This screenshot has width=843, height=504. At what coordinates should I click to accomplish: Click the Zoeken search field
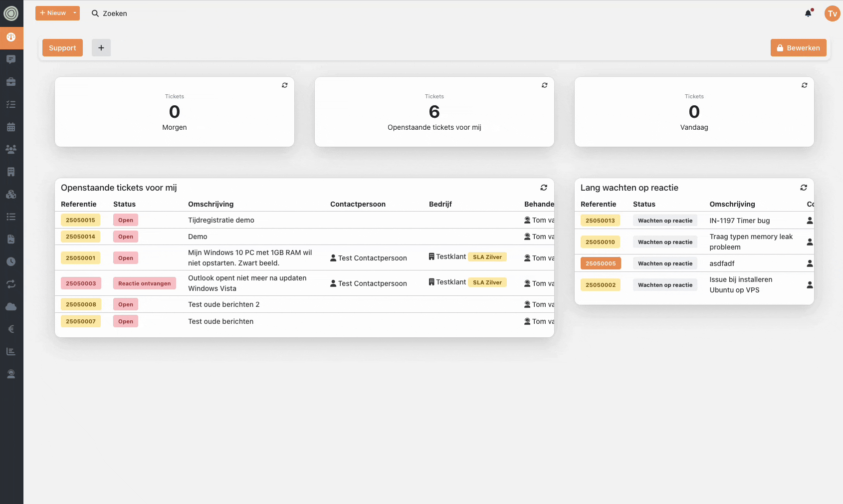point(115,13)
